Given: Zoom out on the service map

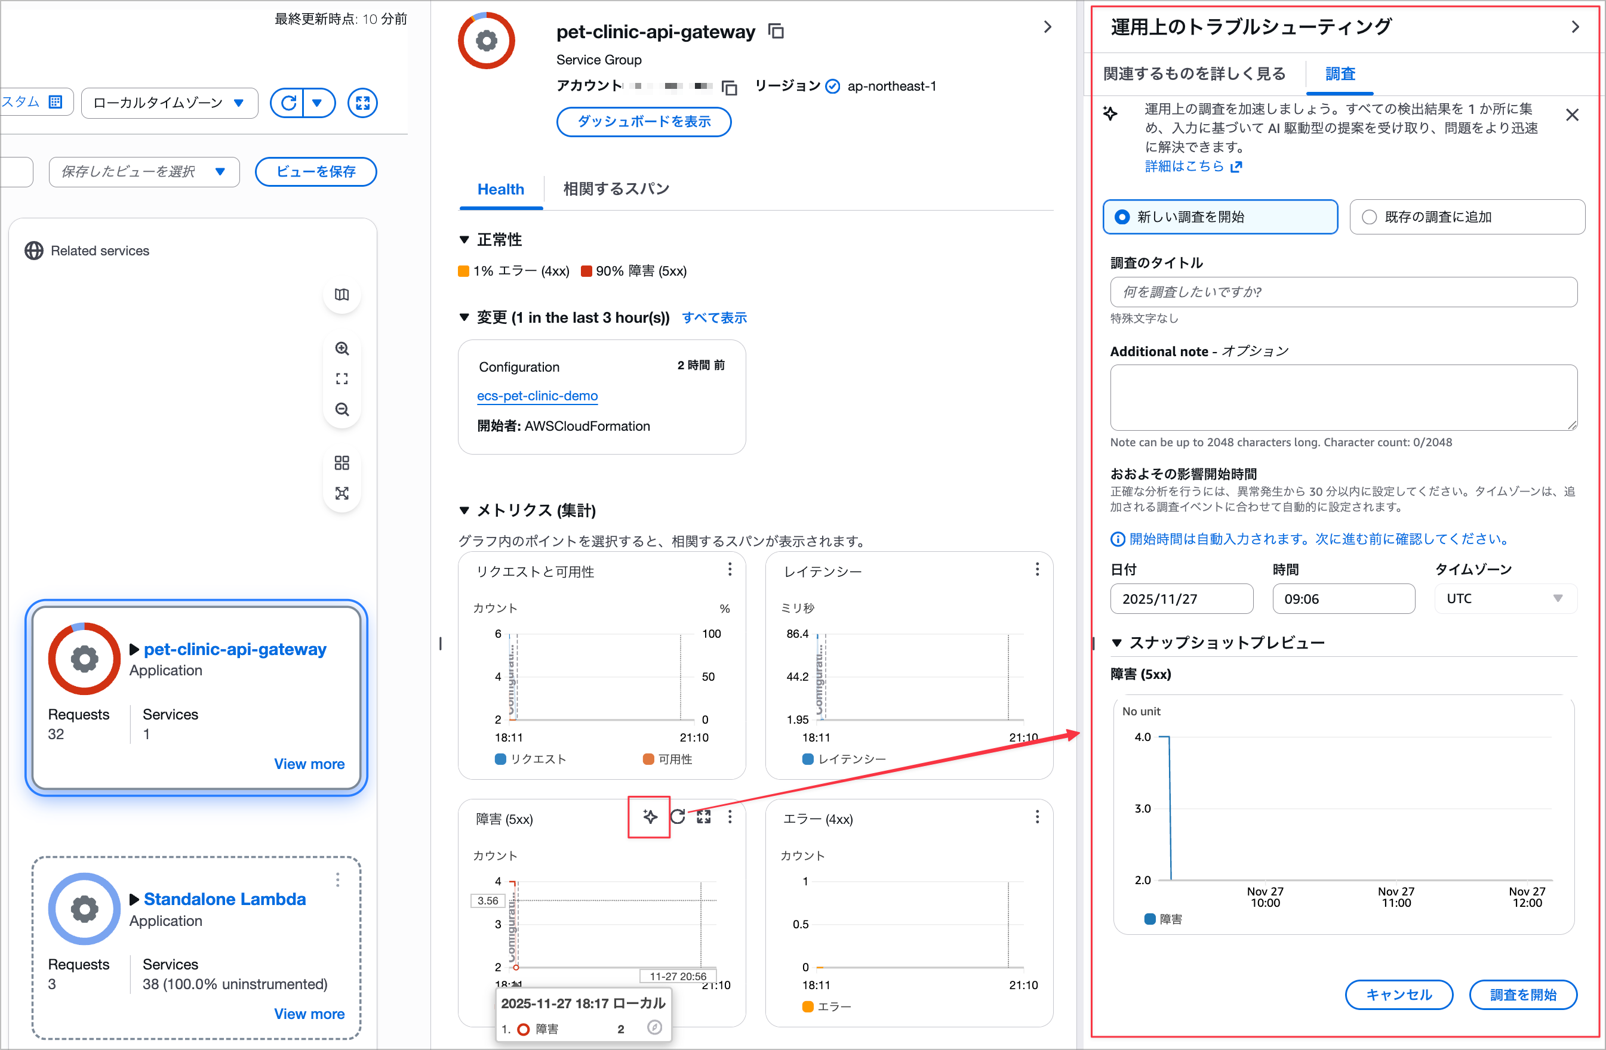Looking at the screenshot, I should (x=342, y=409).
